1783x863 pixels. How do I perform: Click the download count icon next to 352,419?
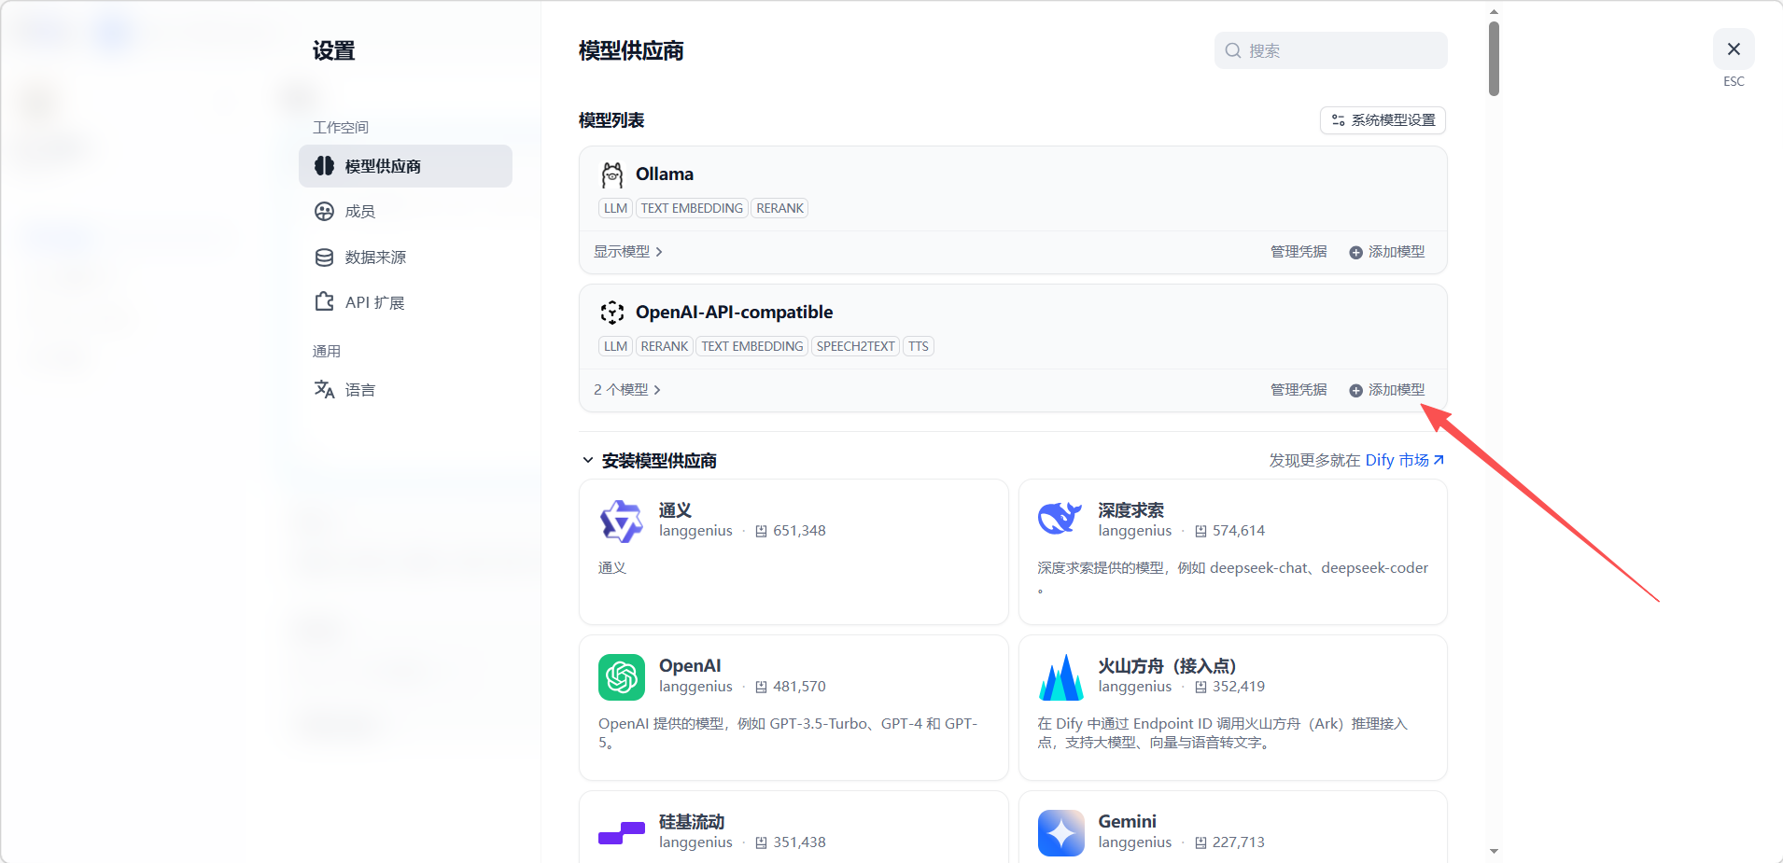[1200, 687]
